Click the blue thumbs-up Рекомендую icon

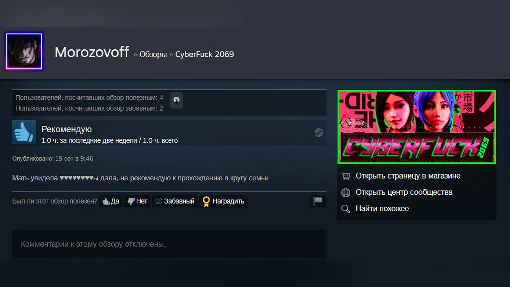coord(24,132)
